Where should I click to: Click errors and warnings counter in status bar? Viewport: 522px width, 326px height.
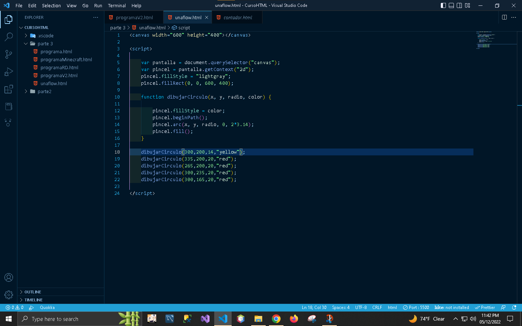[x=14, y=308]
